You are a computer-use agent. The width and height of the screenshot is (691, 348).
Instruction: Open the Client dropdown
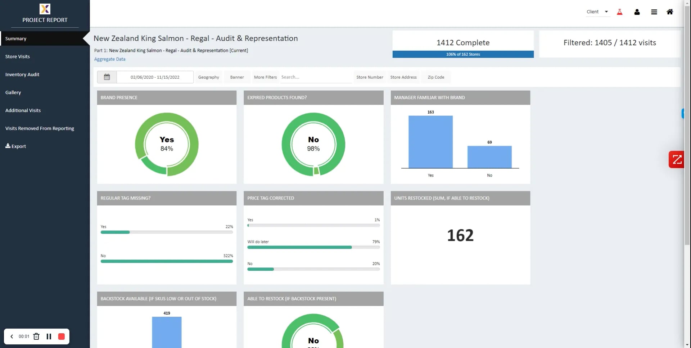point(597,12)
